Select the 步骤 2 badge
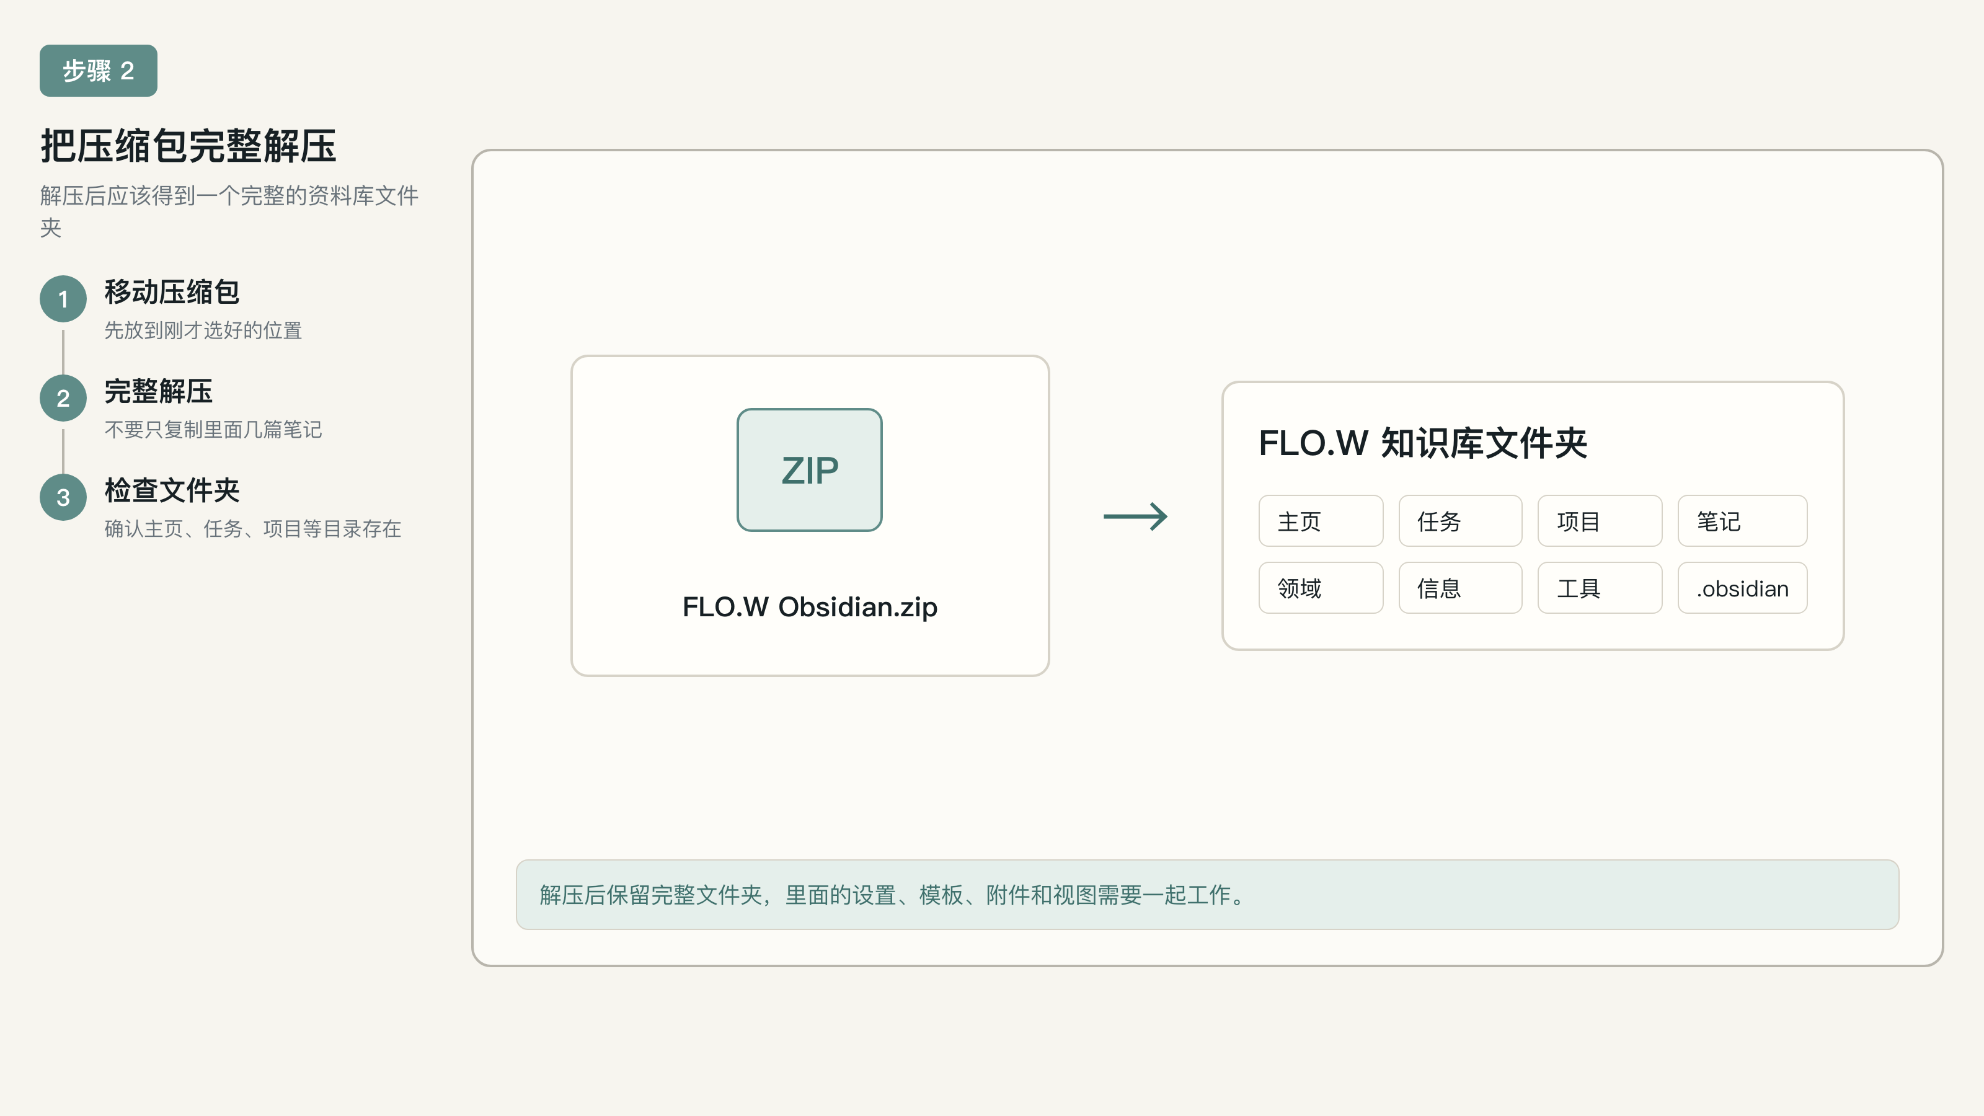The image size is (1984, 1116). 99,71
